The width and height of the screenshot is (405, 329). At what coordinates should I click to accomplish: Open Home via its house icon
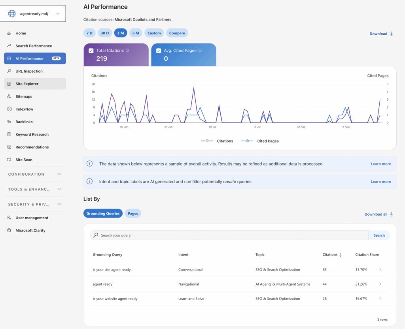coord(9,33)
